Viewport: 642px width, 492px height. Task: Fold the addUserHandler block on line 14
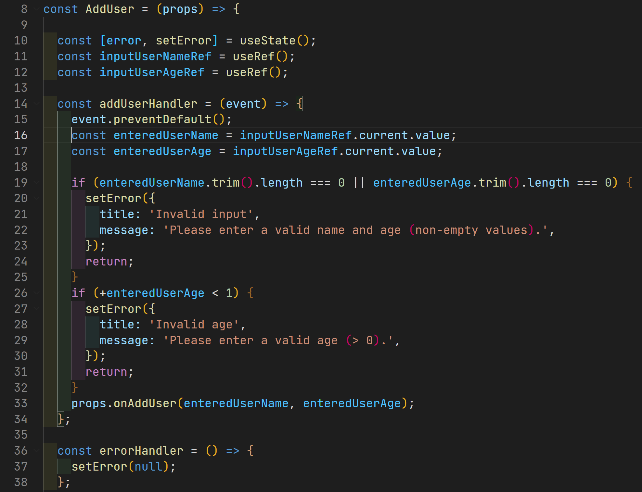(37, 104)
